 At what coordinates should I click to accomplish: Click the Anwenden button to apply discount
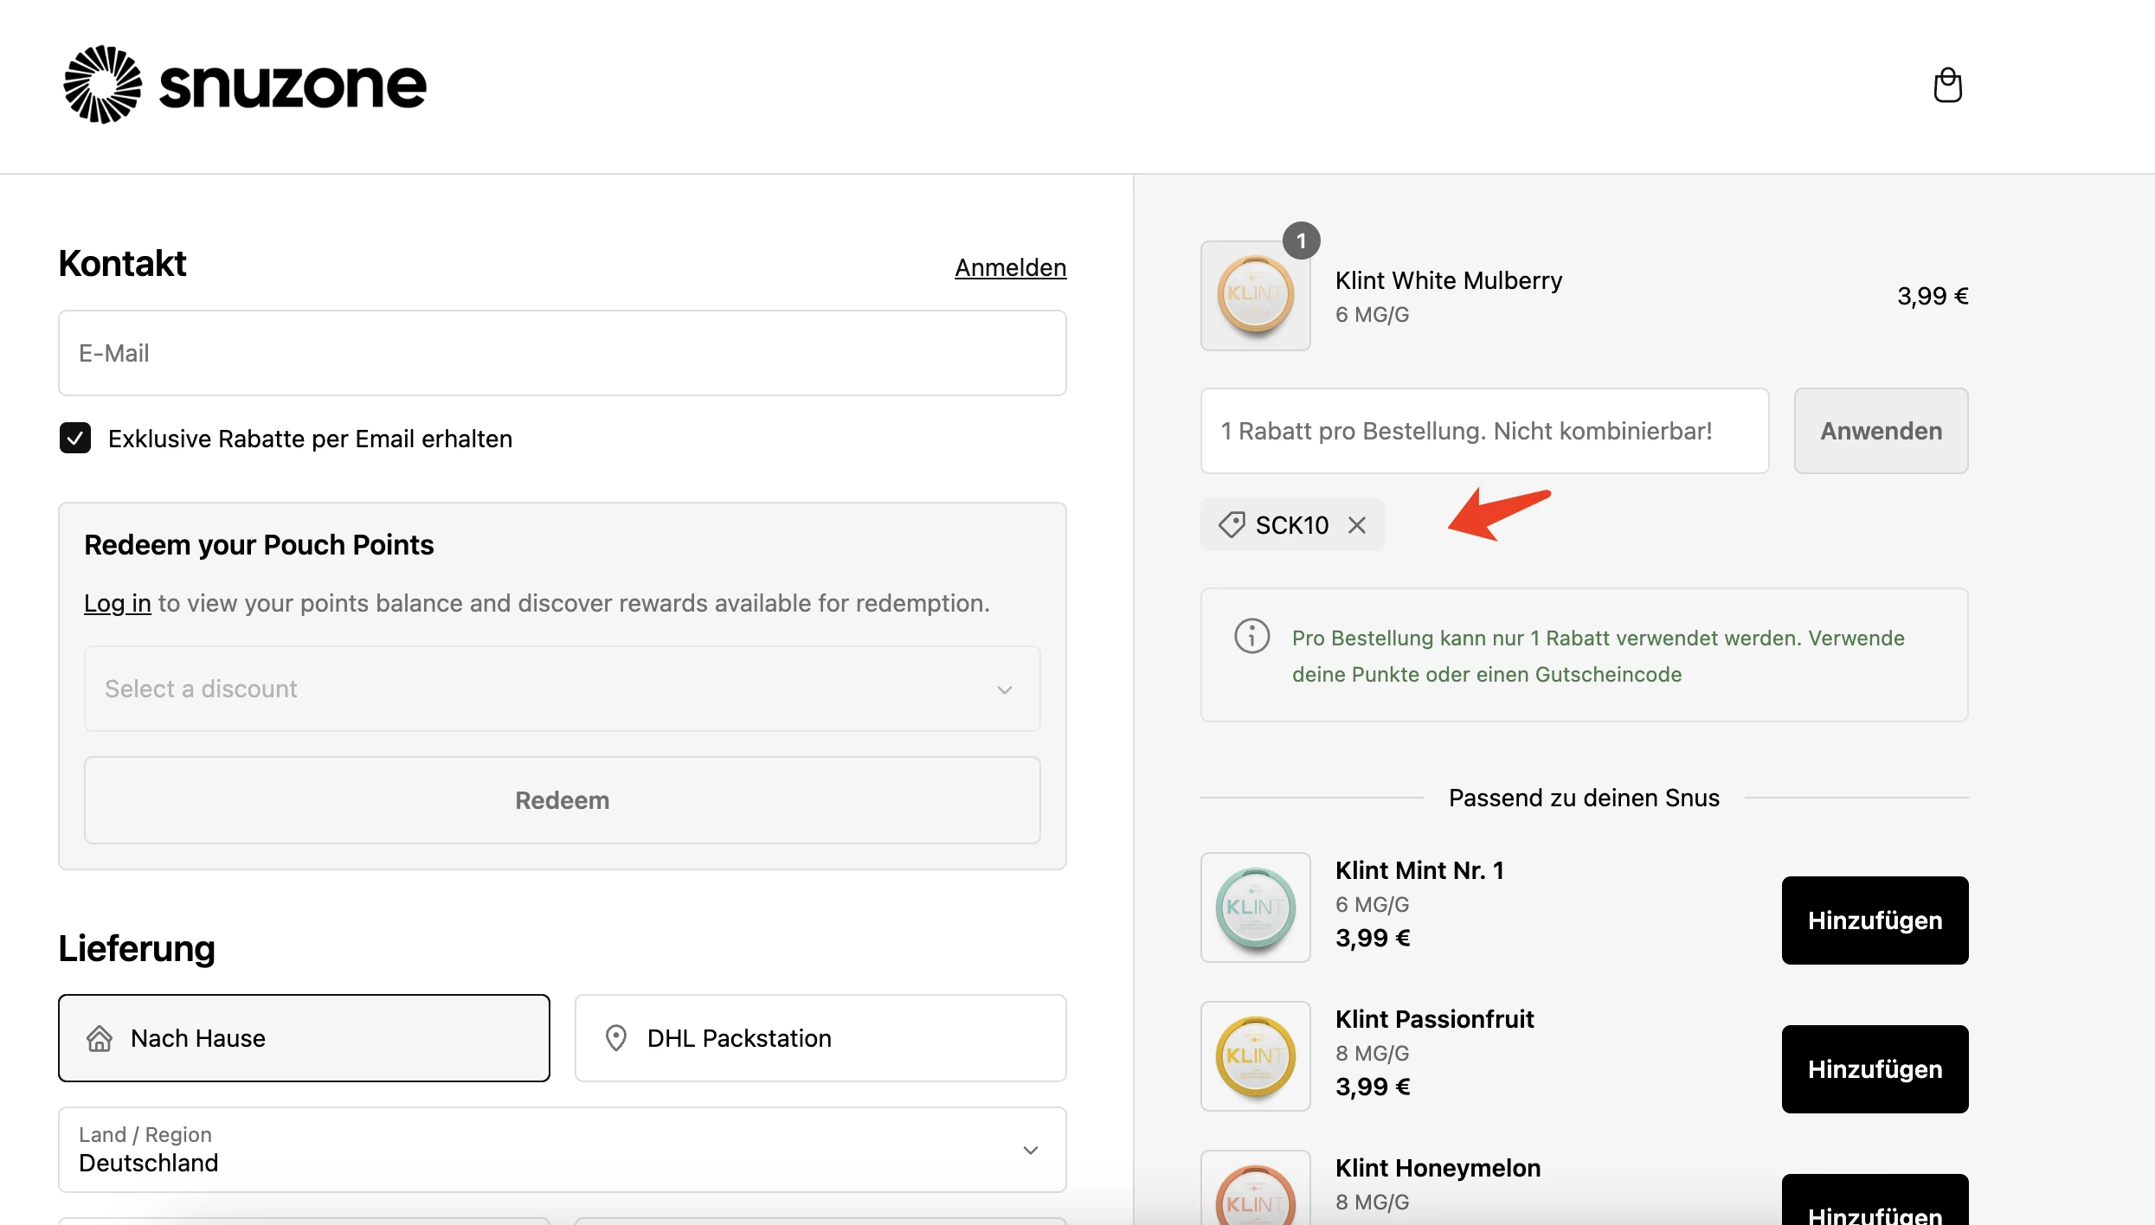(x=1882, y=431)
